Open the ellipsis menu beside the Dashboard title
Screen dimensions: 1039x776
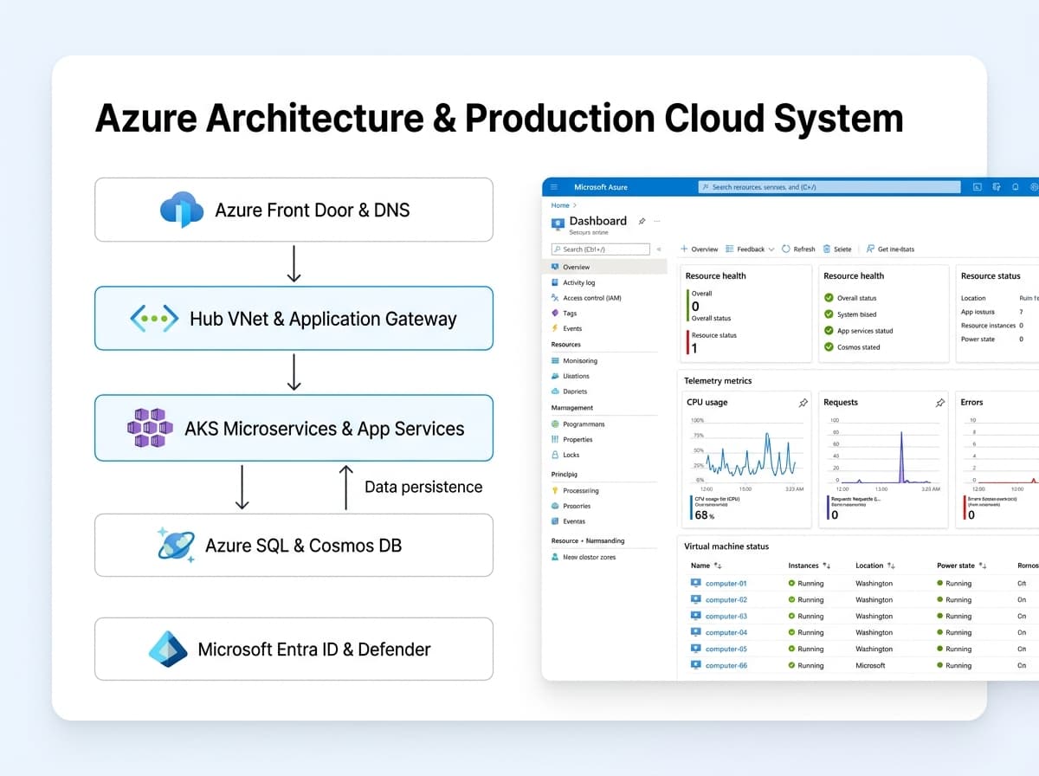(x=657, y=222)
